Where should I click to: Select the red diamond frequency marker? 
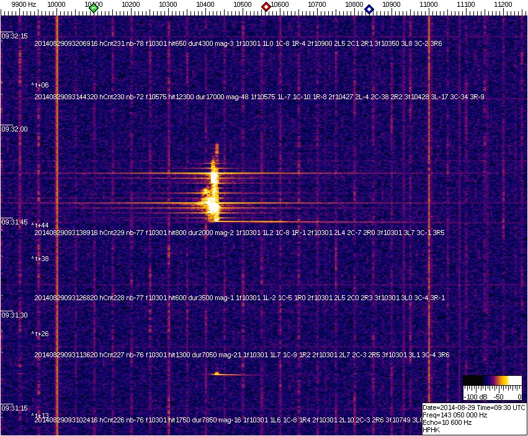pyautogui.click(x=266, y=7)
